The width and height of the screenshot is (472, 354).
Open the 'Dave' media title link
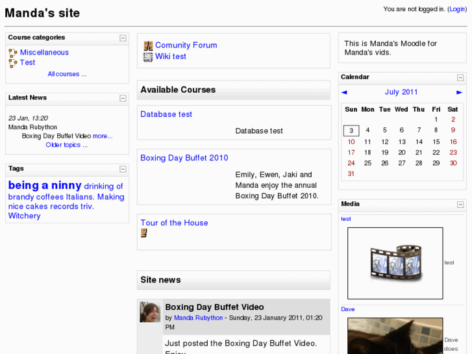point(348,309)
